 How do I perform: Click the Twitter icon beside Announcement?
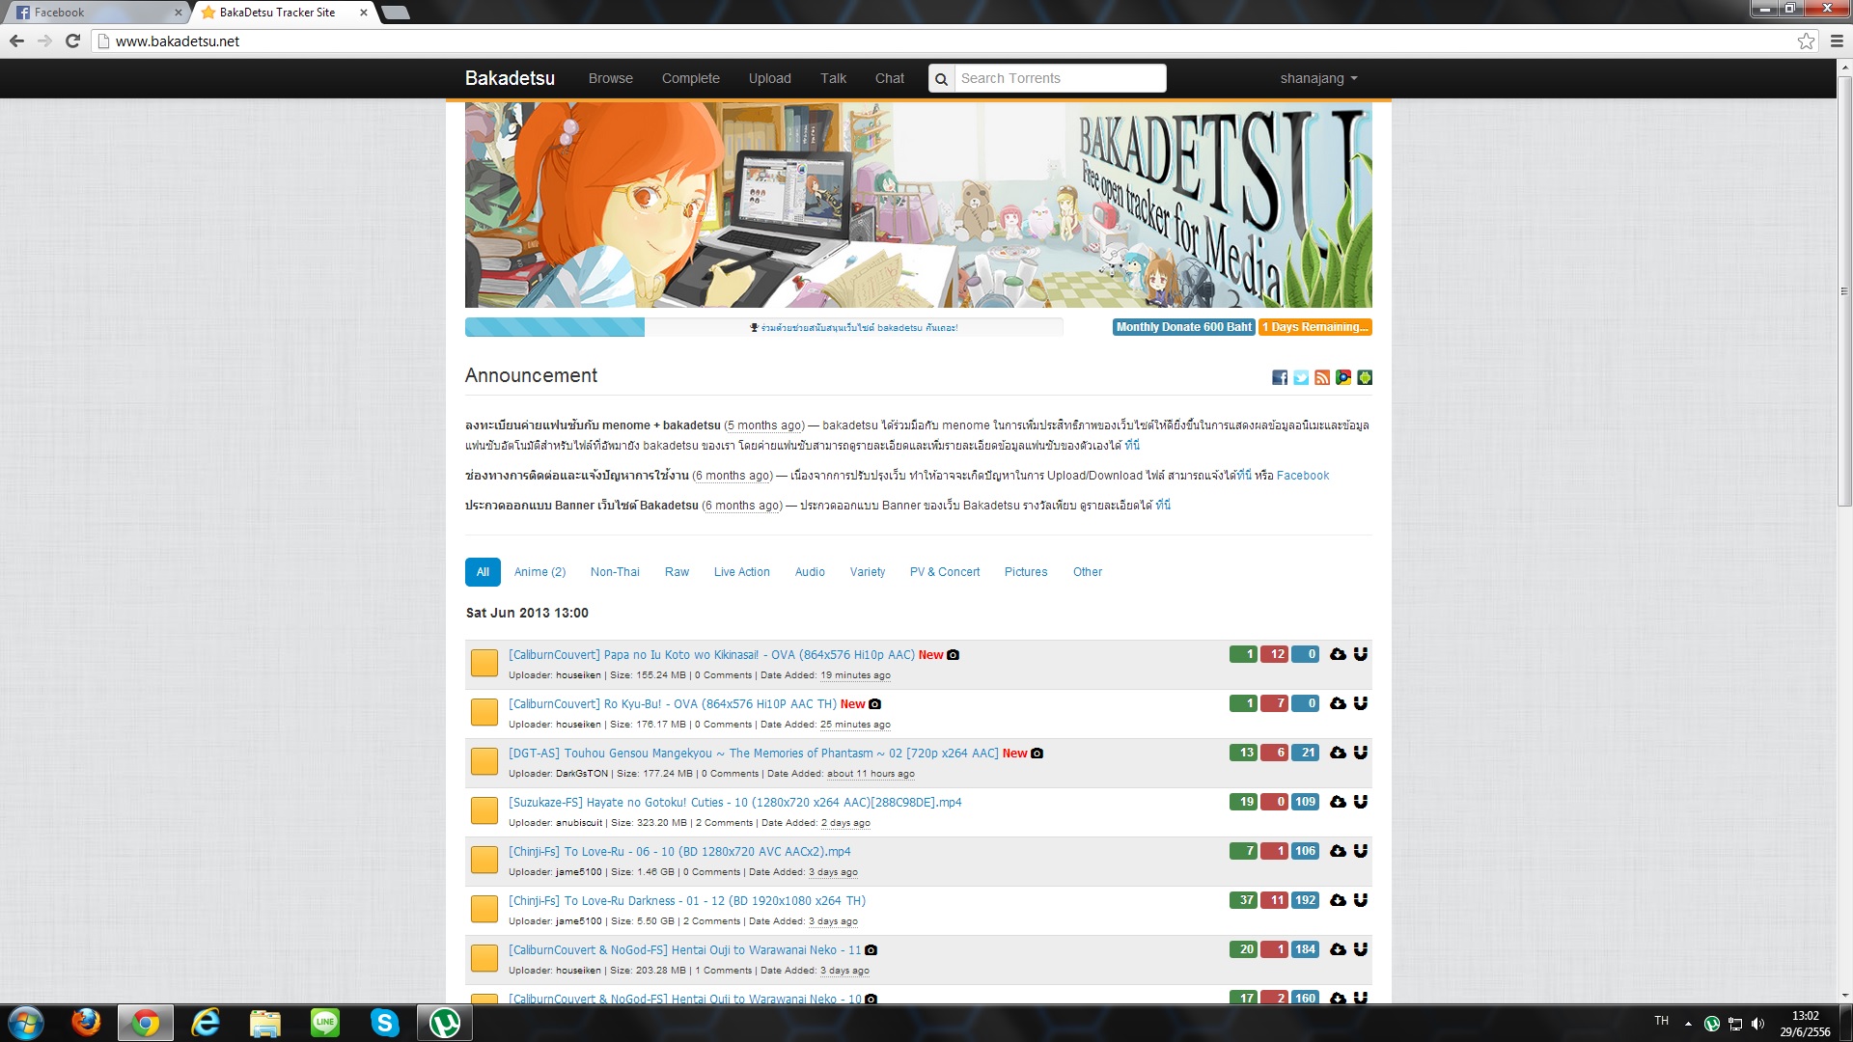(1301, 377)
